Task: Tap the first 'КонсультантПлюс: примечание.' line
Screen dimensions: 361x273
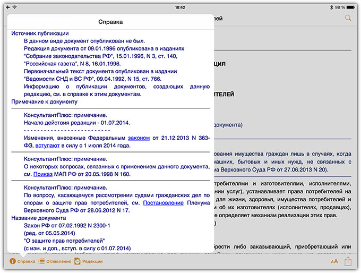Action: 65,115
